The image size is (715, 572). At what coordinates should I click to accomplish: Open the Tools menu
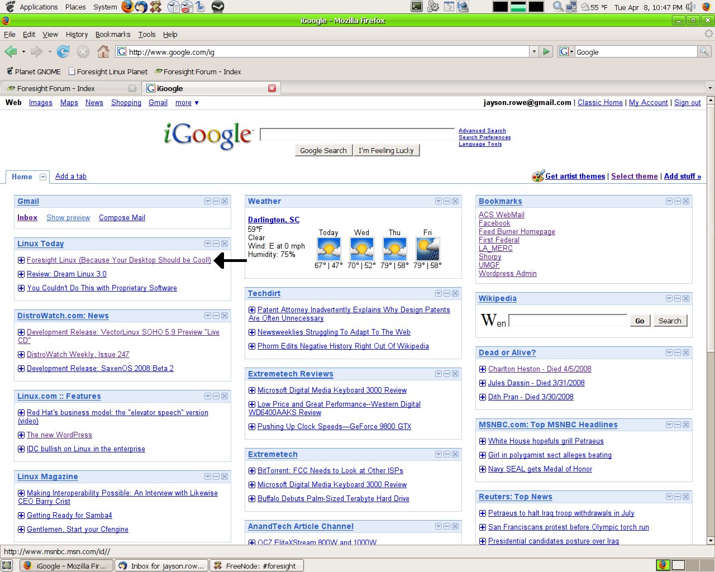(147, 34)
